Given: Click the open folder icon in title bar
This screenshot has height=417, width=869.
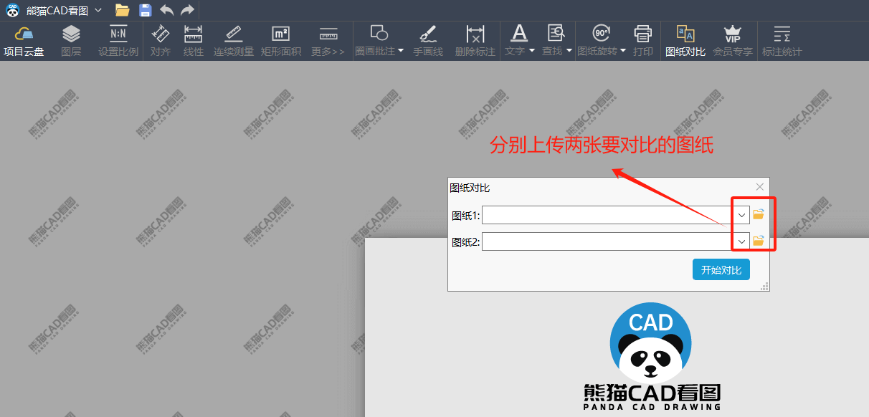Looking at the screenshot, I should 123,10.
